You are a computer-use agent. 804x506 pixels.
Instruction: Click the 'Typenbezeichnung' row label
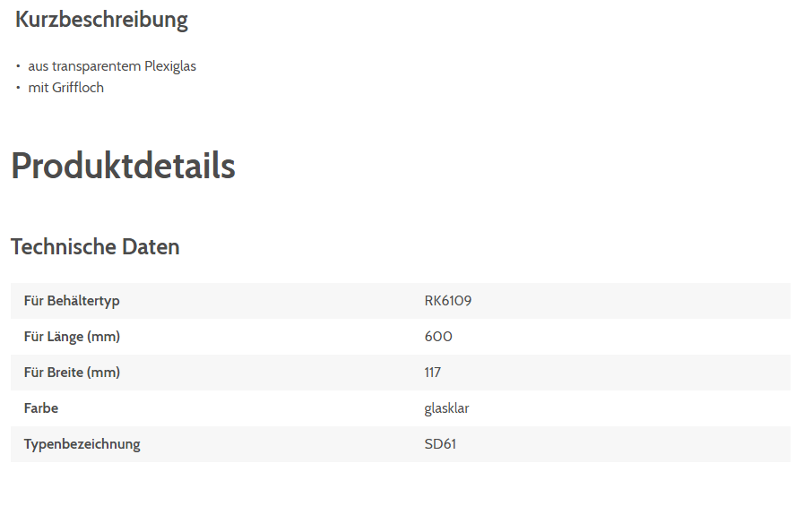coord(82,444)
